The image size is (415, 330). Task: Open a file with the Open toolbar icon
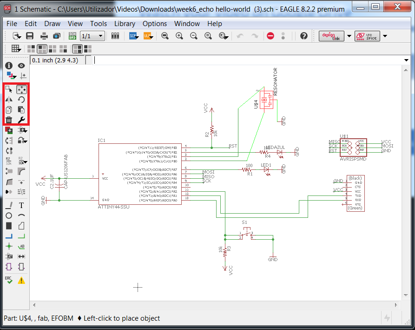coord(17,36)
